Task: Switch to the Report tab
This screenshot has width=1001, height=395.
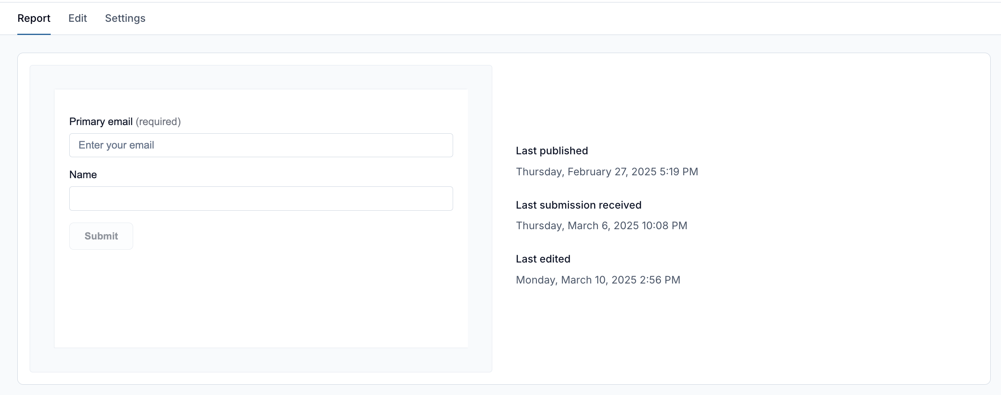Action: click(34, 18)
